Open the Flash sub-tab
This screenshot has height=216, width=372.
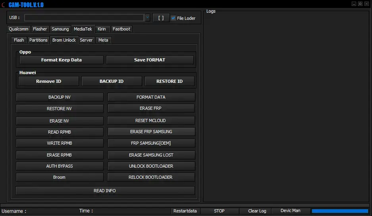click(x=19, y=40)
